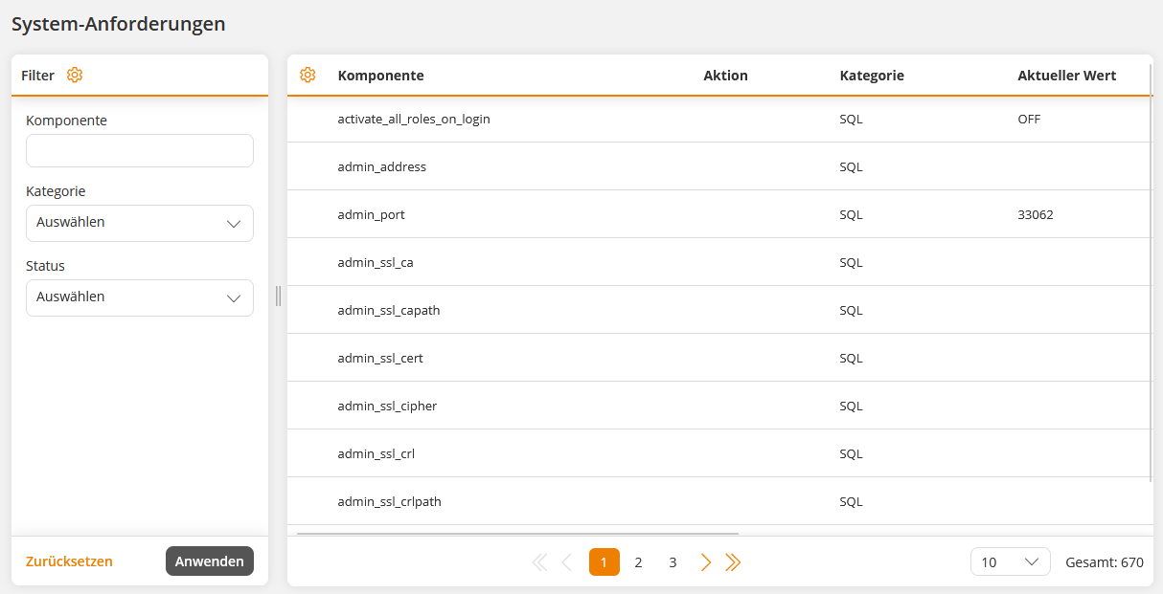1163x594 pixels.
Task: Sort by the Komponente column header
Action: pyautogui.click(x=380, y=76)
